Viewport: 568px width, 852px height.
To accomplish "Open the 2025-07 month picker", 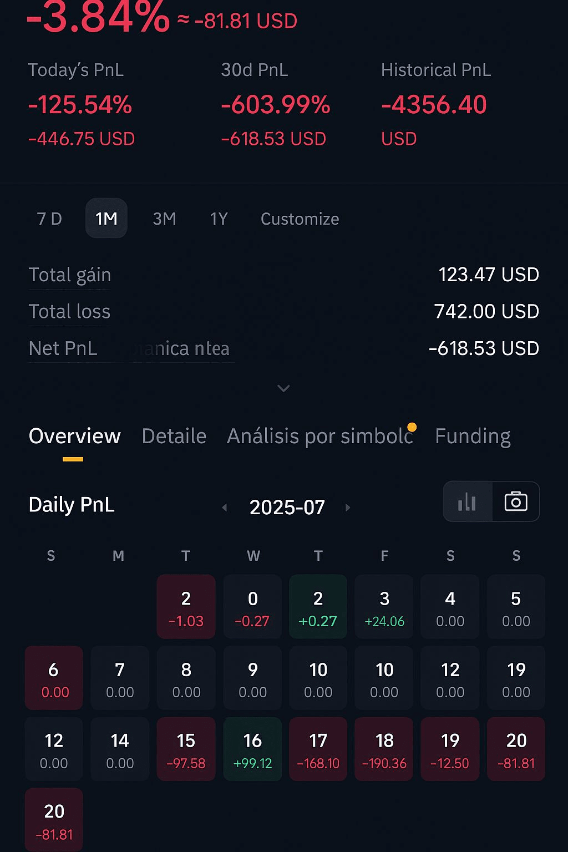I will point(287,508).
